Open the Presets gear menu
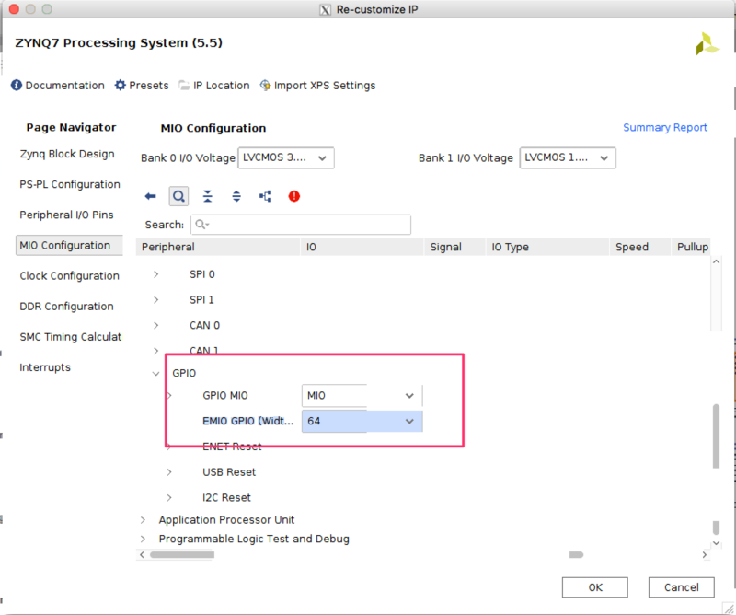This screenshot has height=615, width=736. 121,85
